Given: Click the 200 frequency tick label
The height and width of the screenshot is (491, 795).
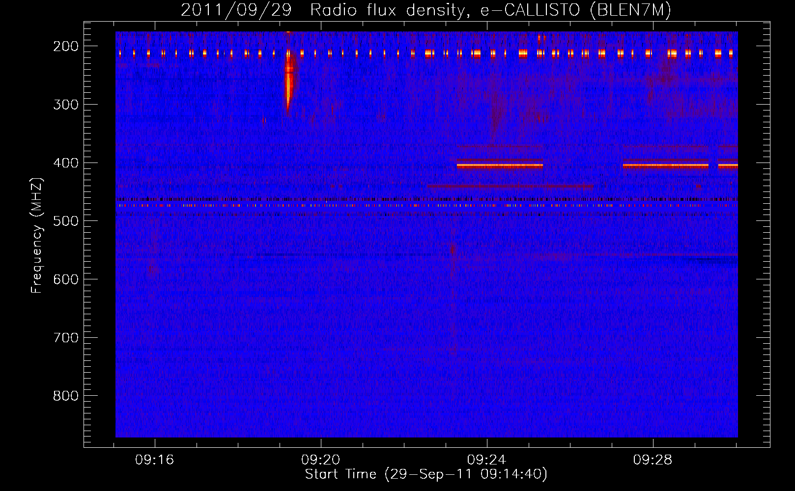Looking at the screenshot, I should click(x=66, y=46).
